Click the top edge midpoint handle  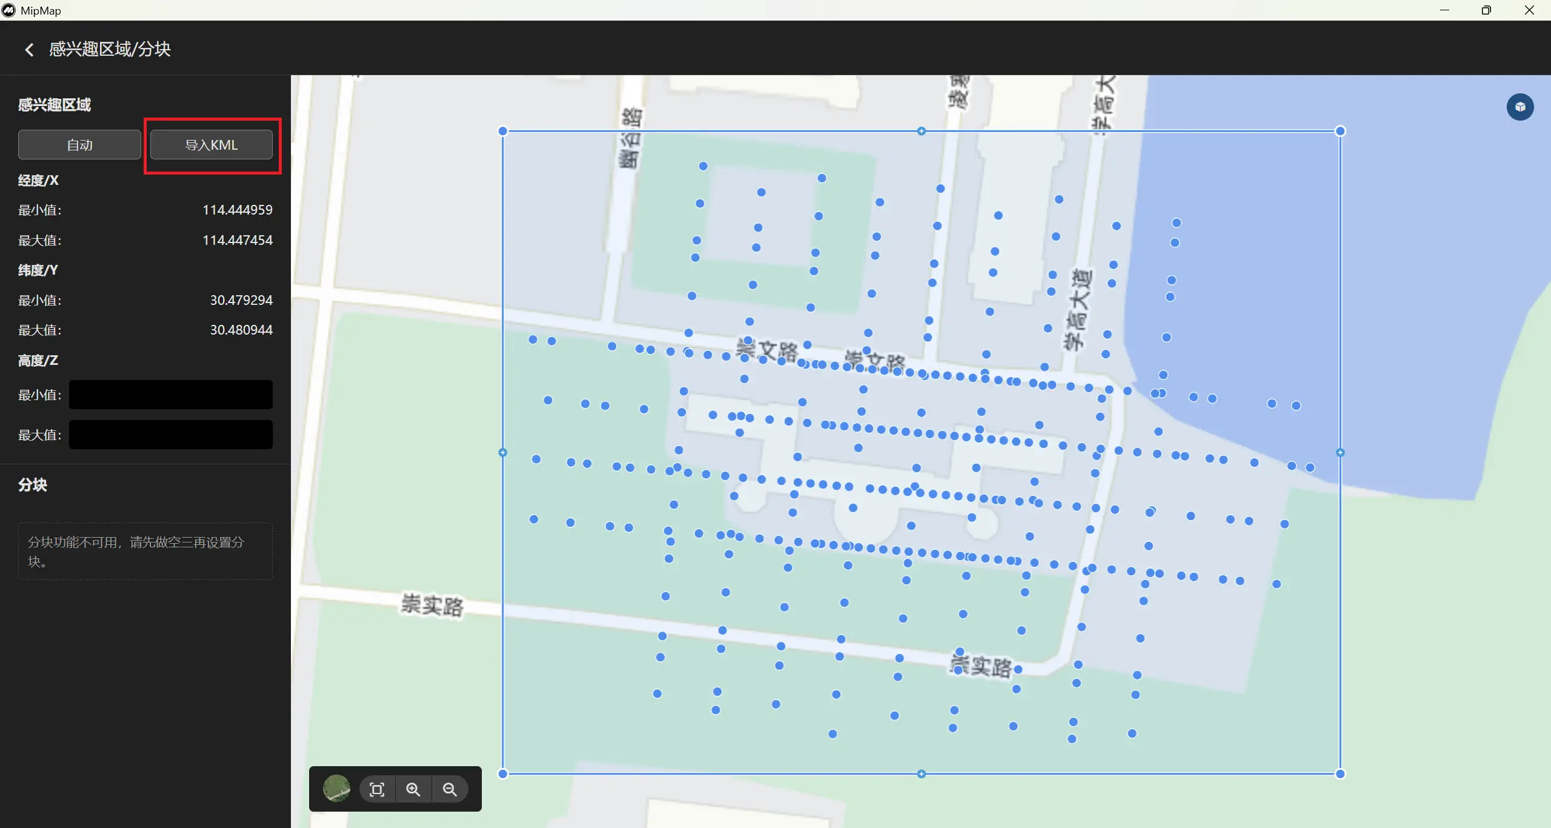click(x=921, y=131)
